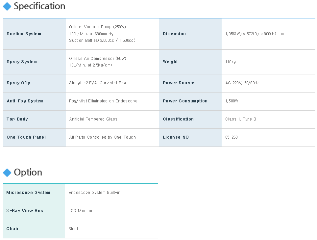Click the blue diamond beside Option

[7, 173]
